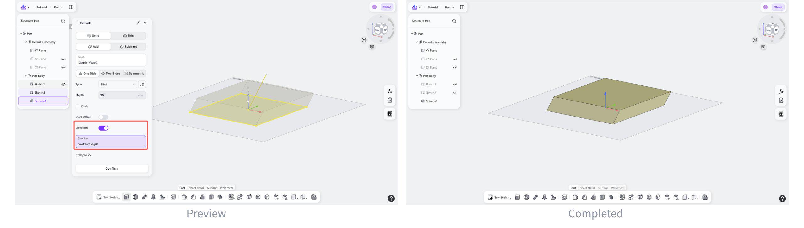804x228 pixels.
Task: Open the Type dropdown showing Blind
Action: [x=118, y=84]
